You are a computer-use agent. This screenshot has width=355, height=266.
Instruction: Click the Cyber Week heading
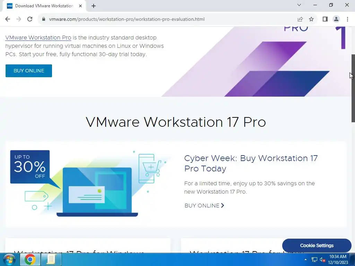pyautogui.click(x=251, y=163)
